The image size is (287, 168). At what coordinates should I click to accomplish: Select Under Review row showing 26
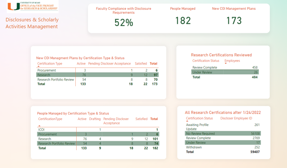point(225,72)
